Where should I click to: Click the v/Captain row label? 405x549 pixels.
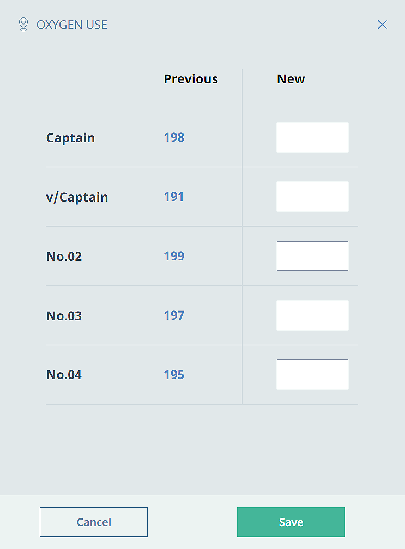click(x=77, y=197)
